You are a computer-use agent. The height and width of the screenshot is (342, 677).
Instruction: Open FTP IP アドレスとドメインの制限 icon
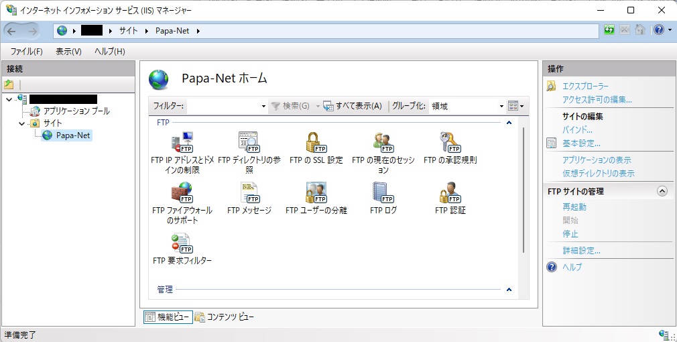click(182, 142)
